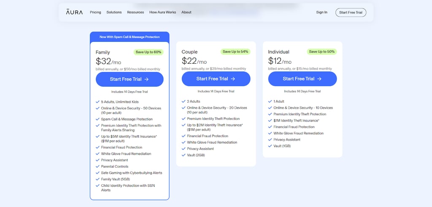
Task: Click the Sign In link
Action: point(322,12)
